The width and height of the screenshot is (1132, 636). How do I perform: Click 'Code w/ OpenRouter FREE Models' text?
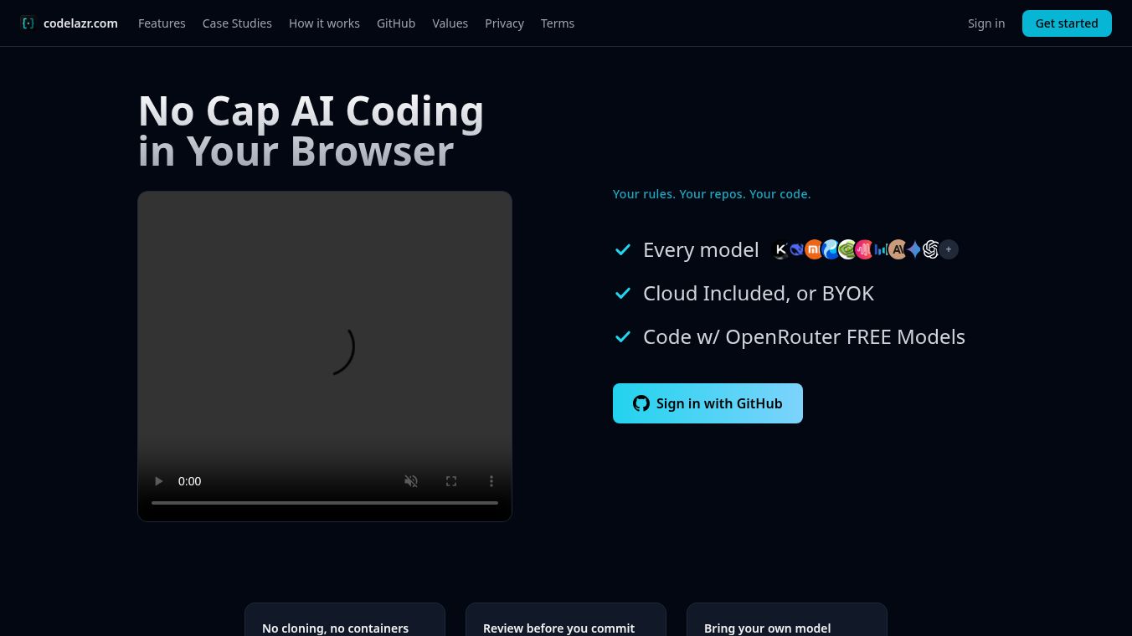pyautogui.click(x=804, y=336)
